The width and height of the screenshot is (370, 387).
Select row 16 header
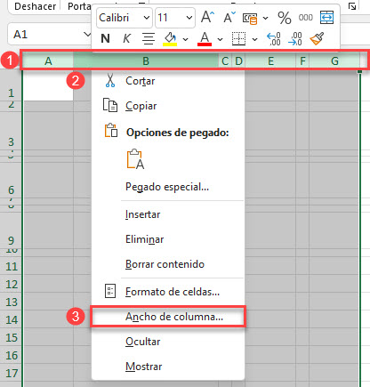coord(12,355)
